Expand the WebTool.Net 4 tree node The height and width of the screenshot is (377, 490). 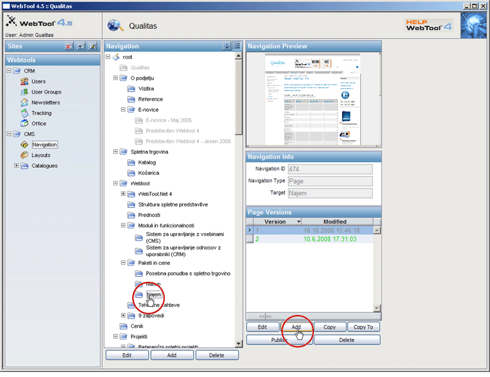tap(123, 194)
